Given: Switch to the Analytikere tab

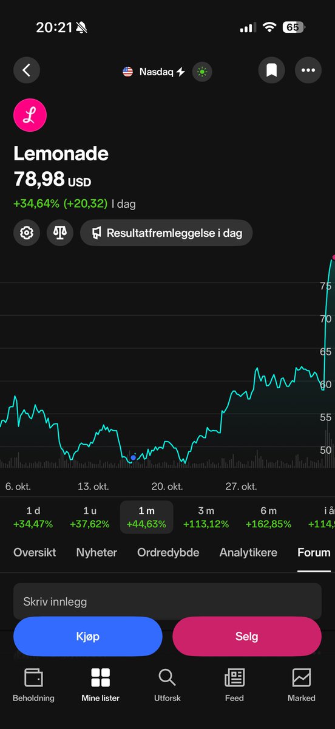Looking at the screenshot, I should click(x=248, y=552).
